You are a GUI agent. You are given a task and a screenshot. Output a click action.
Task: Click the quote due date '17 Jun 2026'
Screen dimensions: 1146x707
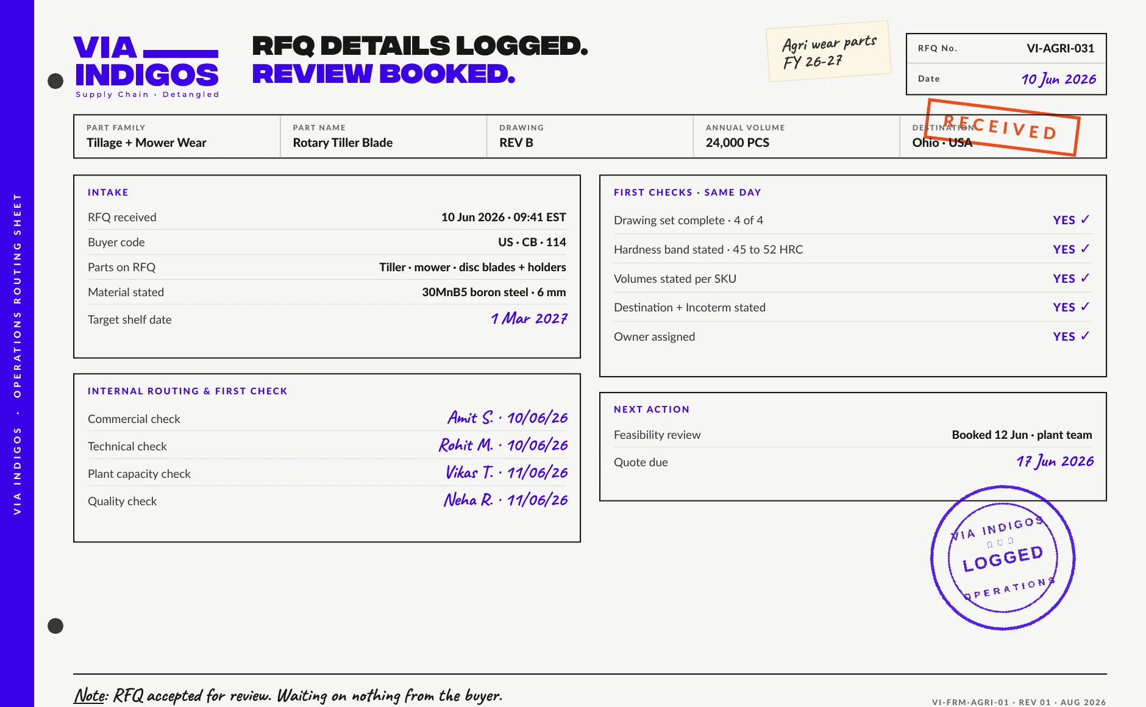point(1055,461)
